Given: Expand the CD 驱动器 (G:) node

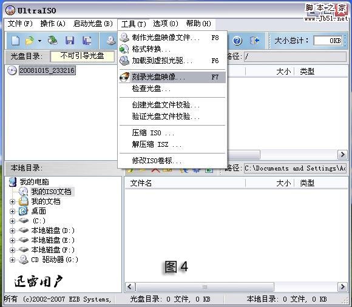Looking at the screenshot, I should pyautogui.click(x=12, y=260).
